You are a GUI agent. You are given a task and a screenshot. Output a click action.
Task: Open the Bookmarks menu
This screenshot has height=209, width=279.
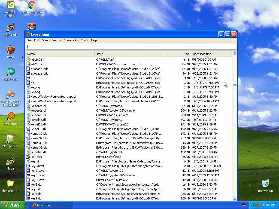pyautogui.click(x=71, y=40)
